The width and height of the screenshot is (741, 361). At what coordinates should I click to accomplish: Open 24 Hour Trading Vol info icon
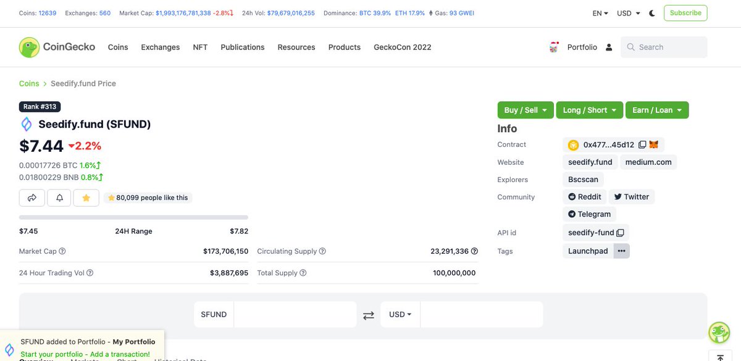[x=90, y=273]
